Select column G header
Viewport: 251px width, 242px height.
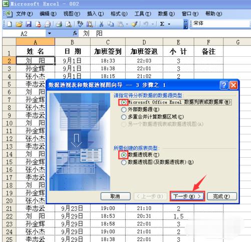coord(237,42)
